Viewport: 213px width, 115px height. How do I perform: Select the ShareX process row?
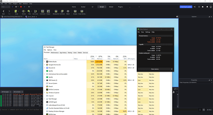pyautogui.click(x=90, y=86)
